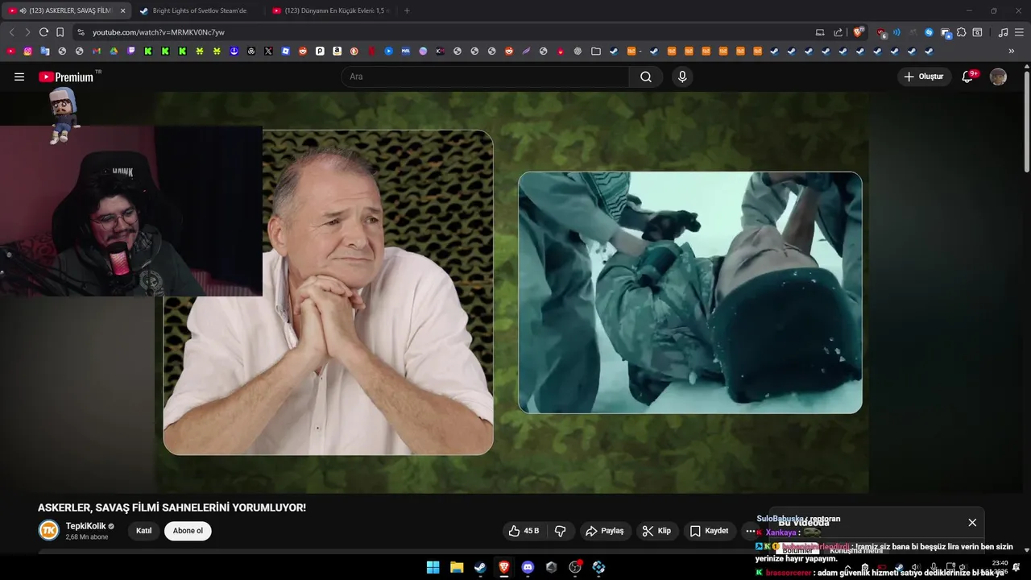Open the Instagram bookmark

coord(27,51)
